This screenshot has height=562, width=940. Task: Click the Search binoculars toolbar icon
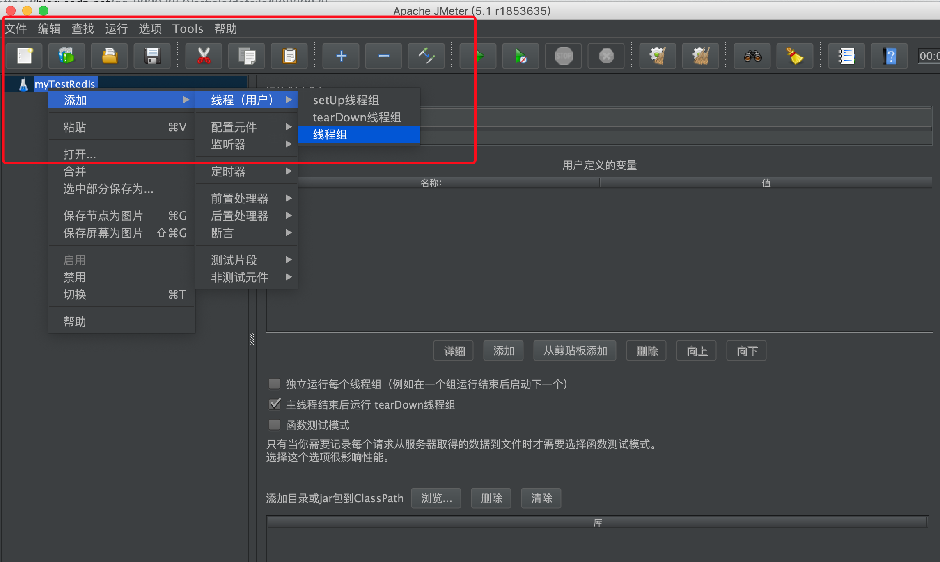[752, 56]
